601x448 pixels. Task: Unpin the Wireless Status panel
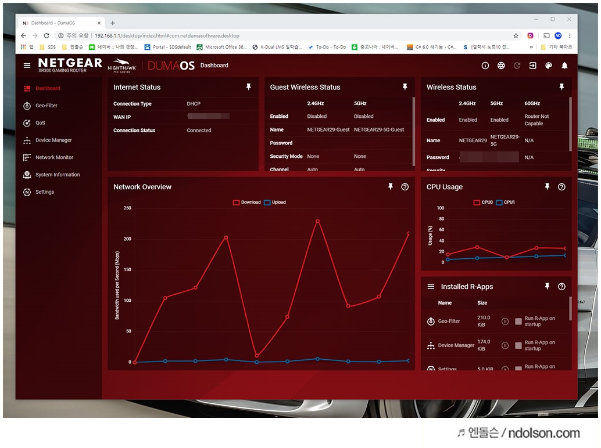[x=561, y=87]
